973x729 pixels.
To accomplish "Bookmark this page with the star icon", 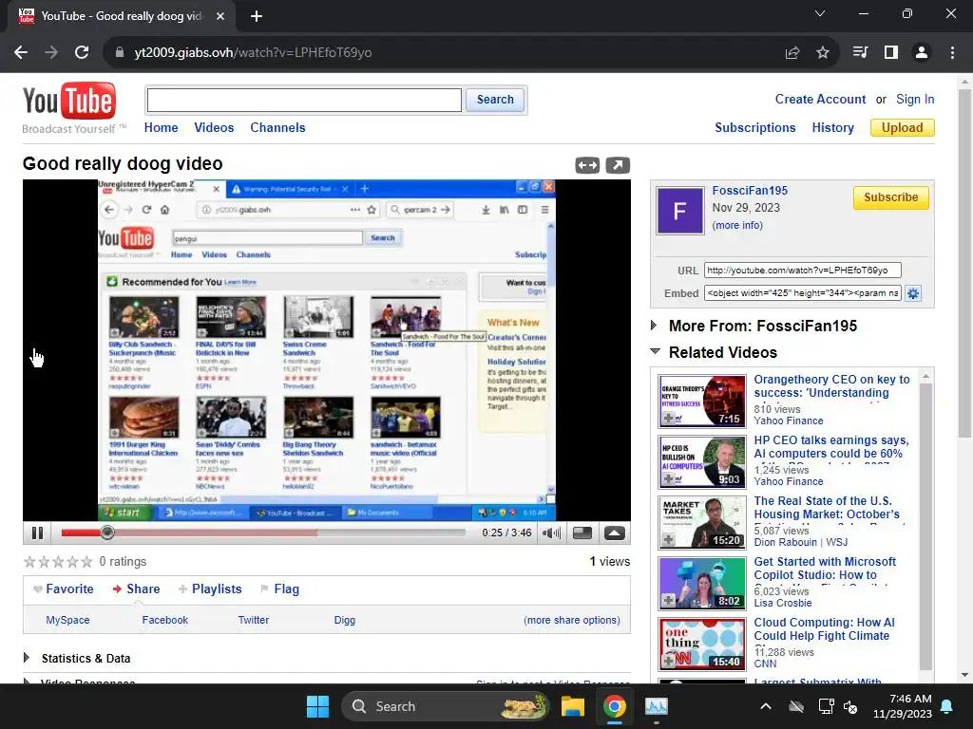I will [823, 53].
